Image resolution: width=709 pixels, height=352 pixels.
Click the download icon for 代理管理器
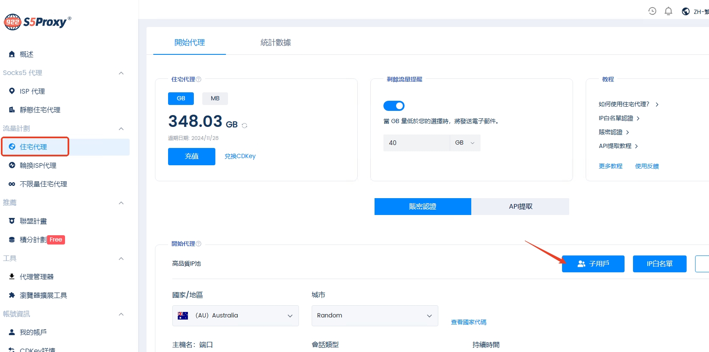[x=12, y=277]
